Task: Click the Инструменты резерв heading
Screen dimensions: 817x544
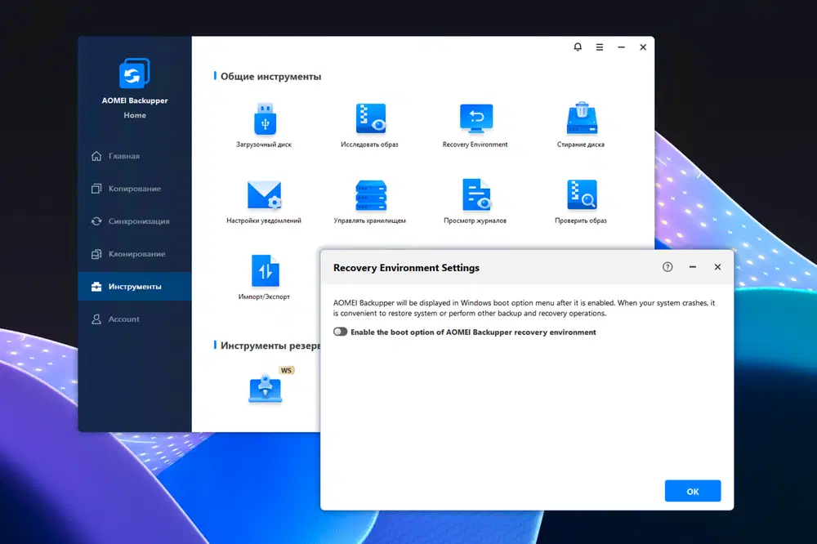Action: click(270, 346)
